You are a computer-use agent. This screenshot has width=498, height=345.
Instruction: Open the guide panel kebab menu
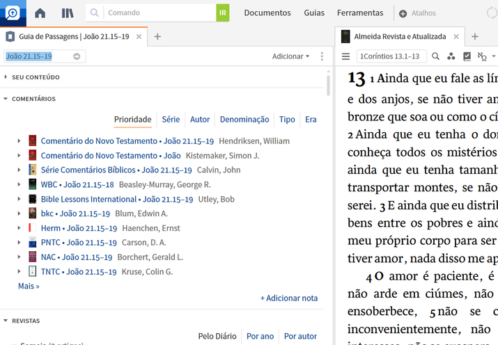(322, 56)
